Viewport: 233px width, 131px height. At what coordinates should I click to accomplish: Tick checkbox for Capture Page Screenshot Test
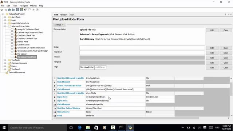click(12, 32)
